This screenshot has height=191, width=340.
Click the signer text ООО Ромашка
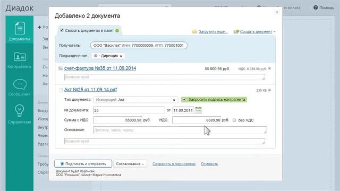pos(88,175)
